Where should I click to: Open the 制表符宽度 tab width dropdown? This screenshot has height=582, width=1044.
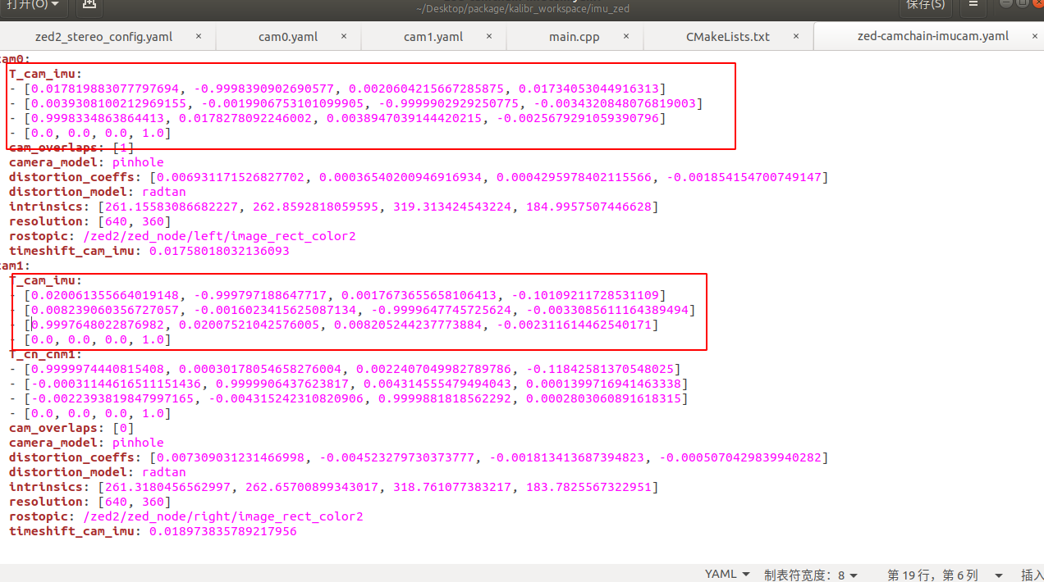pyautogui.click(x=811, y=575)
